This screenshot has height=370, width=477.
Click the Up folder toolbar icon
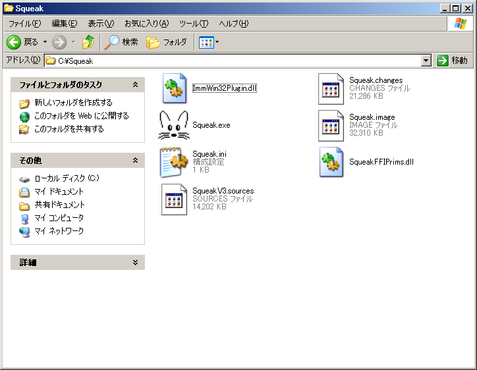pyautogui.click(x=88, y=42)
